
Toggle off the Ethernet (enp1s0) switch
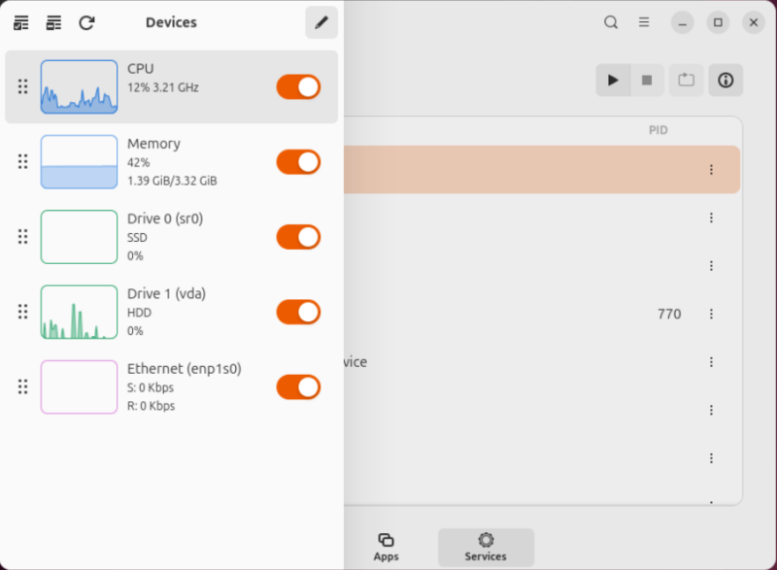298,386
